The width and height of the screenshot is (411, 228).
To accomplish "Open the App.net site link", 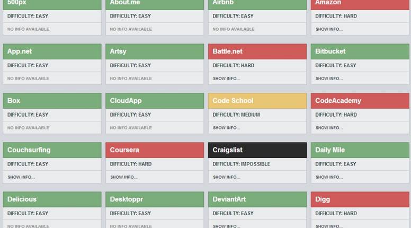I will tap(20, 51).
